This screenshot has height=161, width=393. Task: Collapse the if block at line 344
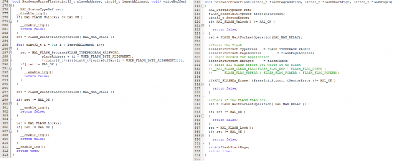tap(203, 116)
